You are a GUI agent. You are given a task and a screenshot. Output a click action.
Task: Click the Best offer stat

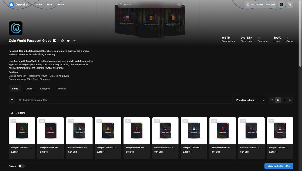click(263, 39)
